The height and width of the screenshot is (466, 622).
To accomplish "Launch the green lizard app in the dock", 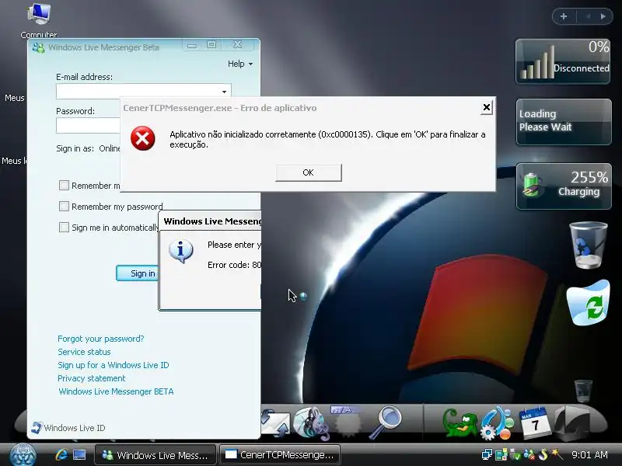I will tap(460, 424).
